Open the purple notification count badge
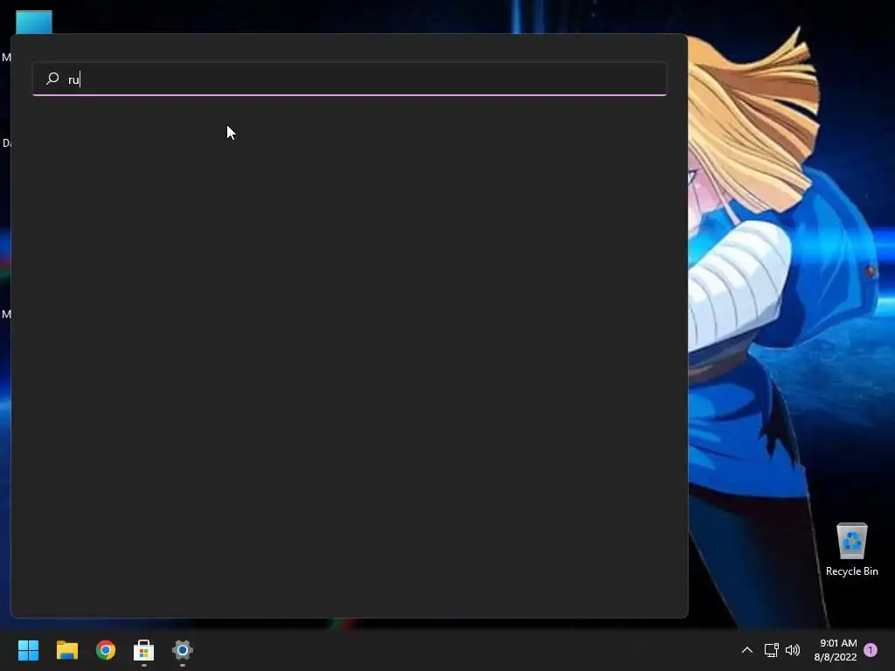 871,650
